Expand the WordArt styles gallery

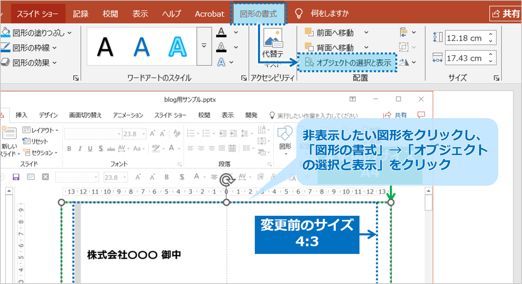pyautogui.click(x=204, y=46)
